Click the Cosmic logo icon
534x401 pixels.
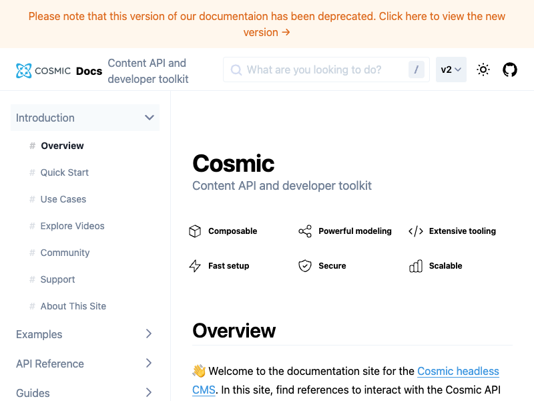(24, 71)
